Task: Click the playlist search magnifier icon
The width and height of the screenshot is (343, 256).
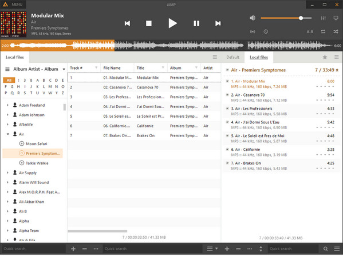Action: point(325,249)
